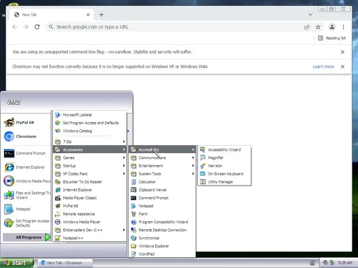Viewport: 358px width, 268px height.
Task: Open Notepad in Accessories submenu
Action: coord(162,206)
